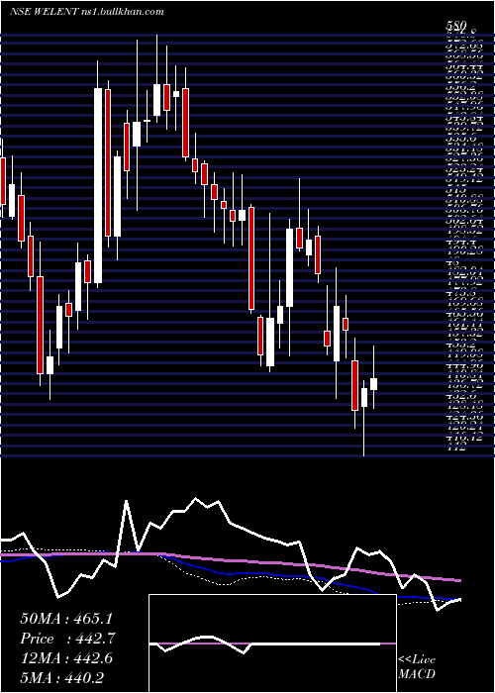Image resolution: width=495 pixels, height=693 pixels.
Task: Click the <<Live MACD label
Action: [x=417, y=666]
